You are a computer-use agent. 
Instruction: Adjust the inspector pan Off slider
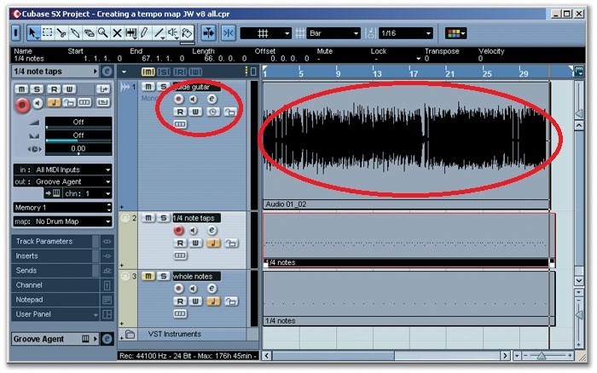point(78,135)
